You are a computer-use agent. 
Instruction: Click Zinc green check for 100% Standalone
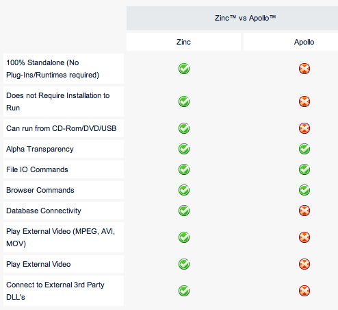tap(184, 69)
